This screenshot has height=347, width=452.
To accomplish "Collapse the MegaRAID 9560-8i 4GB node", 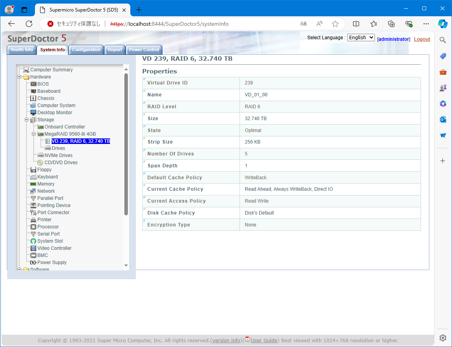I will [33, 134].
